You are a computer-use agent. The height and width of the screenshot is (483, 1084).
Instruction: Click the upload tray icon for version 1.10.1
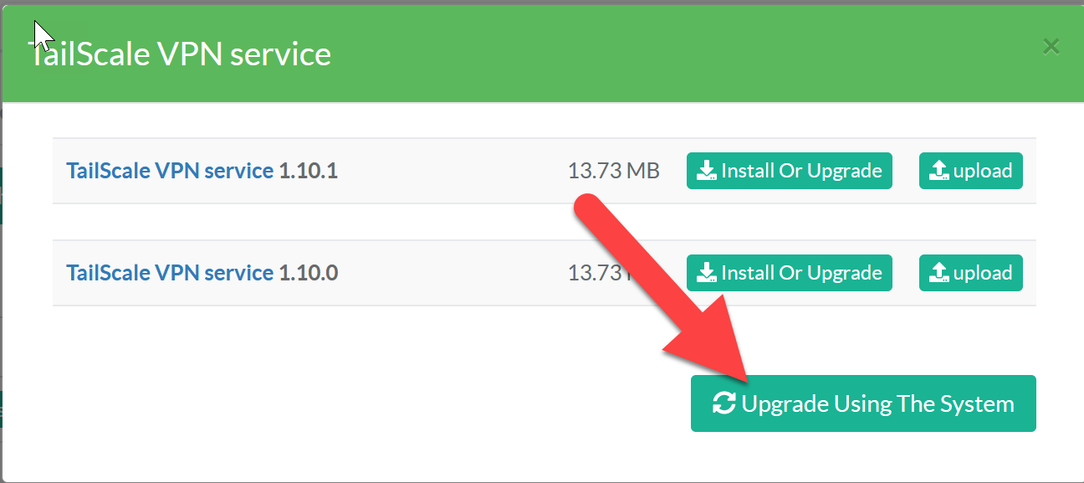pyautogui.click(x=939, y=171)
